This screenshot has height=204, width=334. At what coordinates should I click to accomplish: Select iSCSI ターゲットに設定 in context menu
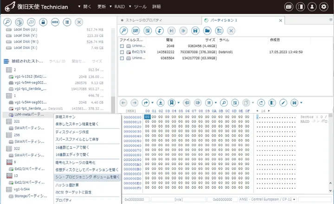(73, 192)
